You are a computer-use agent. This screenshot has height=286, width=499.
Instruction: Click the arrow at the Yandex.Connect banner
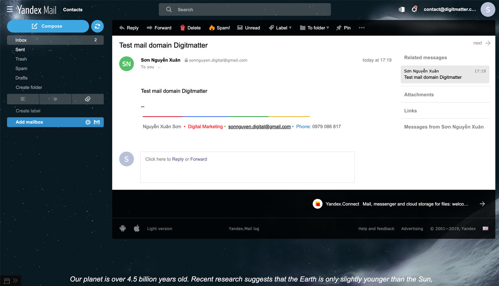(x=482, y=204)
